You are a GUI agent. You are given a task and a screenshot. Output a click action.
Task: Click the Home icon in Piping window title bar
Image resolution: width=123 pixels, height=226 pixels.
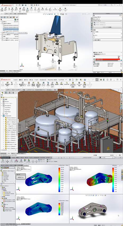[70, 80]
